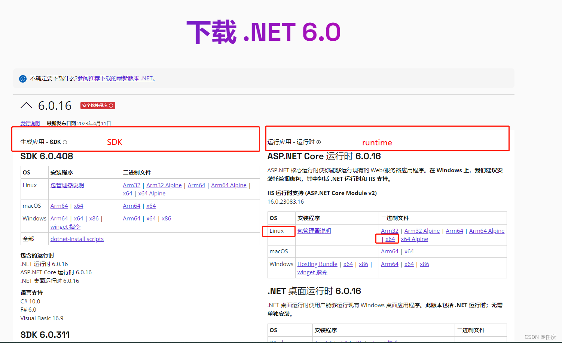Click the SDK 6.0.408 heading
562x343 pixels.
(47, 156)
